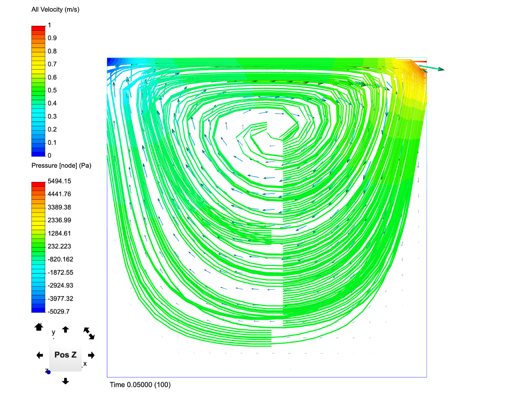Click the x axis label on the view cube
This screenshot has height=393, width=524.
85,364
